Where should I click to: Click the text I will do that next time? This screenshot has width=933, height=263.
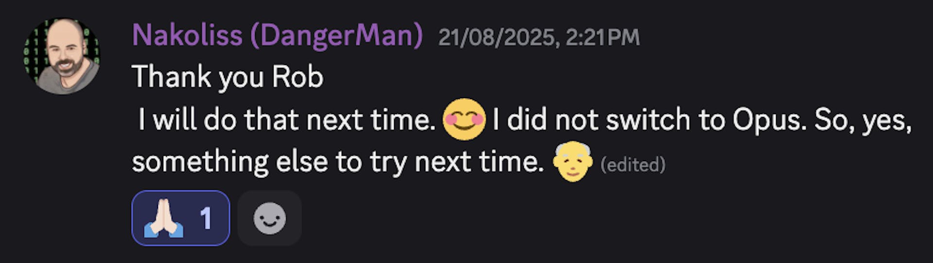pyautogui.click(x=287, y=120)
